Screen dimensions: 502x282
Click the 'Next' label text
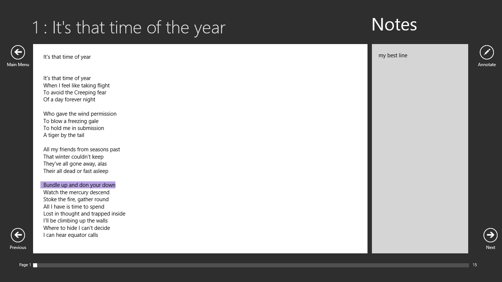tap(491, 247)
